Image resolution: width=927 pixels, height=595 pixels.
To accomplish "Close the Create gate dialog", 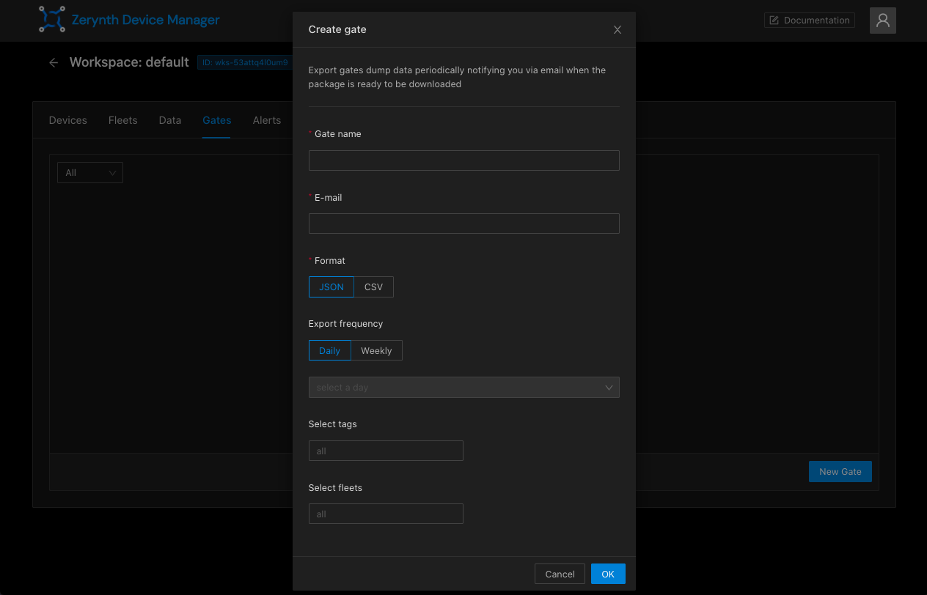I will tap(618, 30).
